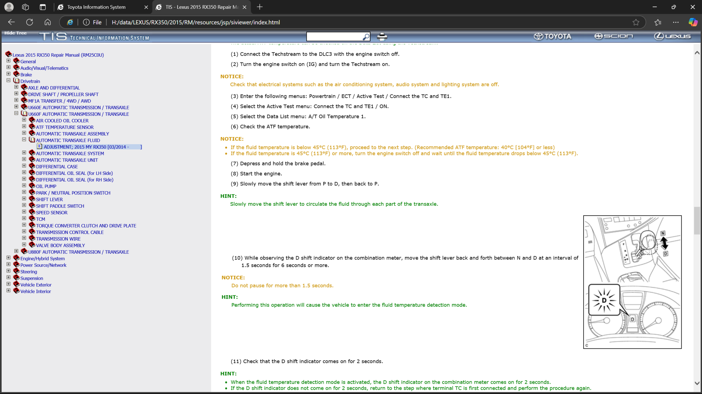Click Hide Tree toggle in header
The height and width of the screenshot is (394, 702).
pos(15,33)
